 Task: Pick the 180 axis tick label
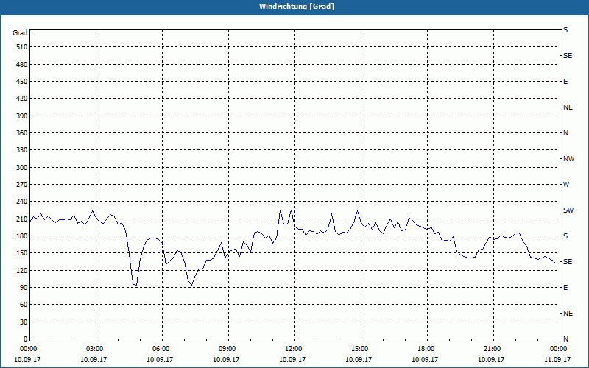22,236
